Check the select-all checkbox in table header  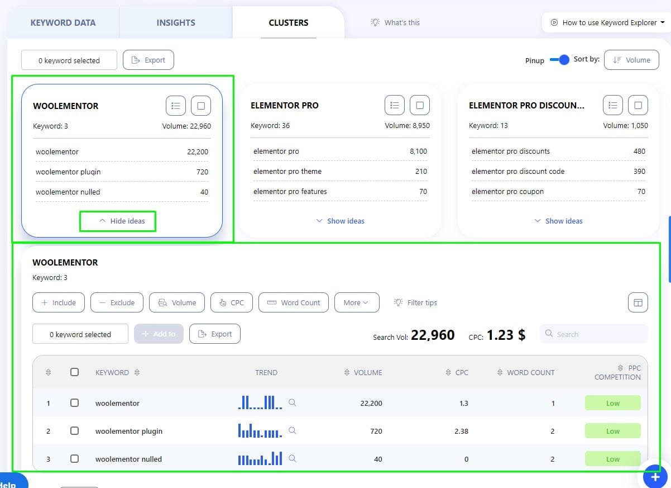(74, 372)
